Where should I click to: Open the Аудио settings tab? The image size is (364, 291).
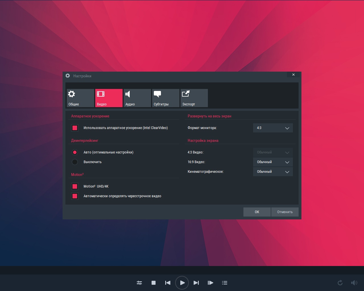pos(137,98)
